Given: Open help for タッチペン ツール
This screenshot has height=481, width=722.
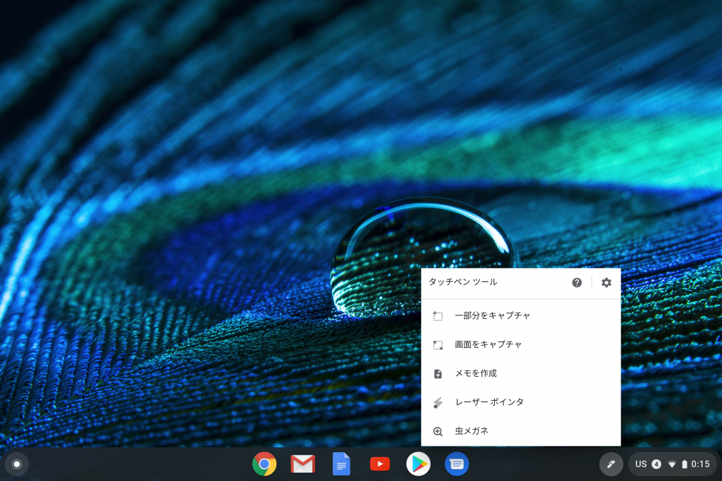Looking at the screenshot, I should tap(577, 283).
